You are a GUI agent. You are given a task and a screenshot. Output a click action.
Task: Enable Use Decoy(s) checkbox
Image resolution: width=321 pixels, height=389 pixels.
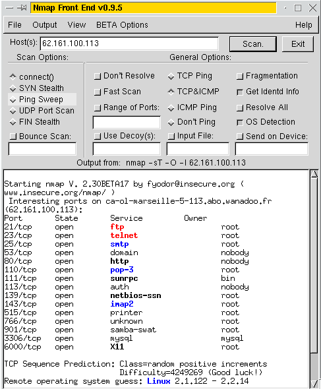click(x=98, y=136)
